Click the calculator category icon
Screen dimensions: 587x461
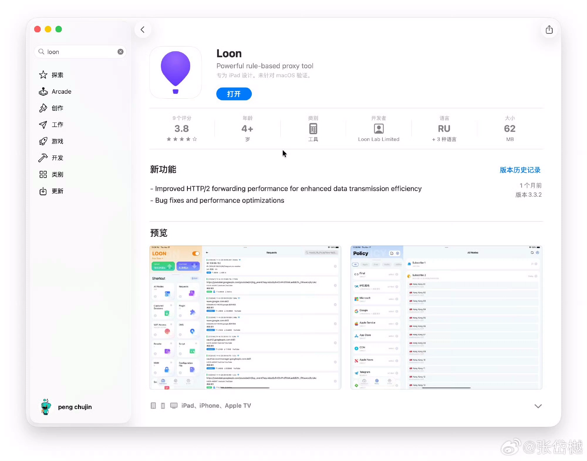313,129
